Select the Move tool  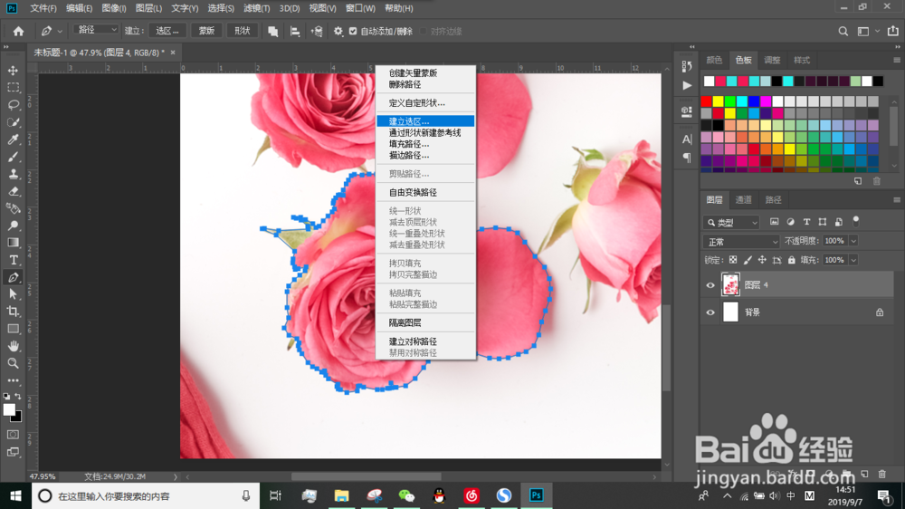pos(13,71)
